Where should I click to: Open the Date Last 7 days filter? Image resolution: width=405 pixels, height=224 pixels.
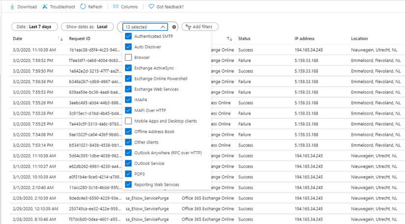coord(34,27)
